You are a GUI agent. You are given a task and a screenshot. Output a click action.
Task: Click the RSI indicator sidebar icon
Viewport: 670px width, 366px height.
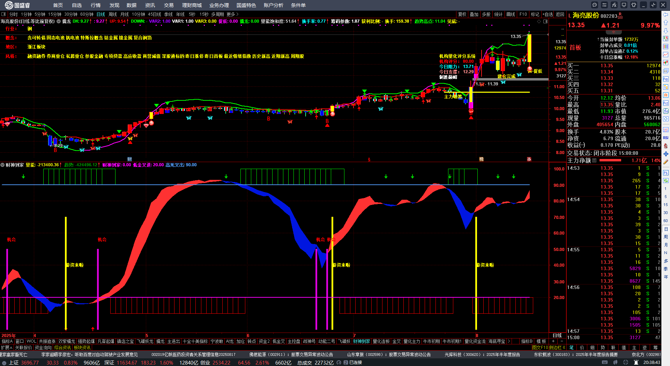pyautogui.click(x=666, y=138)
